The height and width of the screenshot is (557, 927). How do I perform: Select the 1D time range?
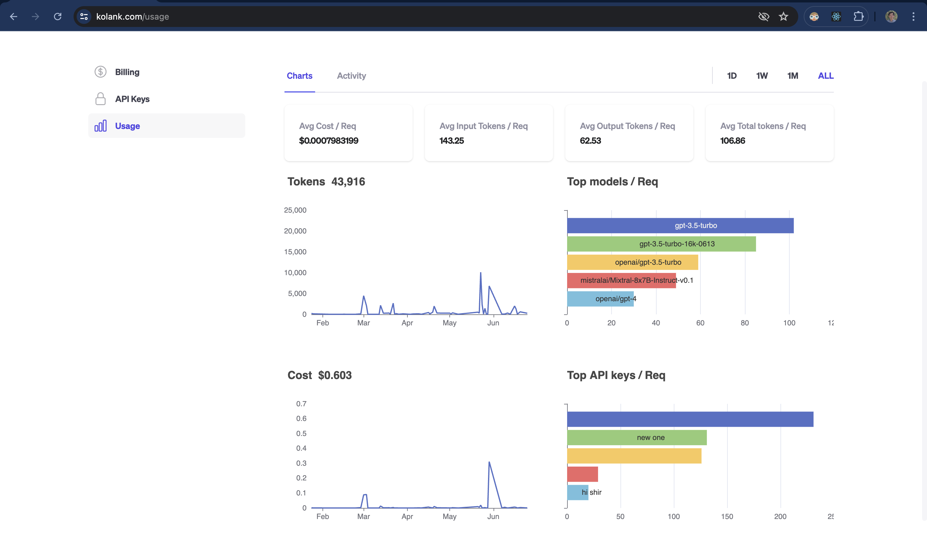click(x=731, y=76)
